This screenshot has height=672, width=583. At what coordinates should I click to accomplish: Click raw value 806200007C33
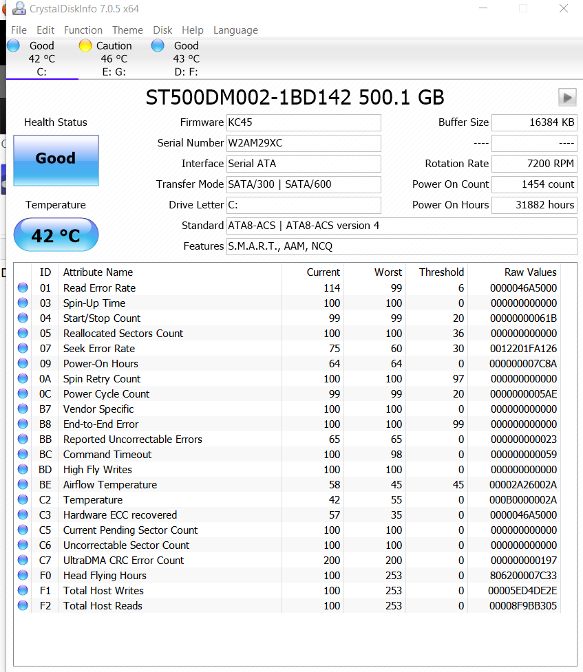pyautogui.click(x=523, y=576)
